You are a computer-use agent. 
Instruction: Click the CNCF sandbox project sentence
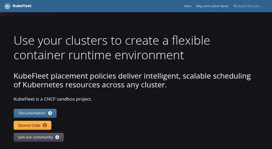coord(53,99)
